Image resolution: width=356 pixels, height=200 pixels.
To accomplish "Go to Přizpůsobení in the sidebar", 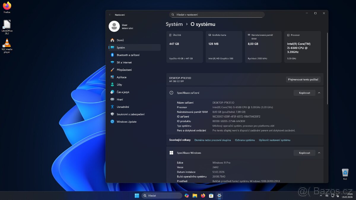I will coord(124,70).
